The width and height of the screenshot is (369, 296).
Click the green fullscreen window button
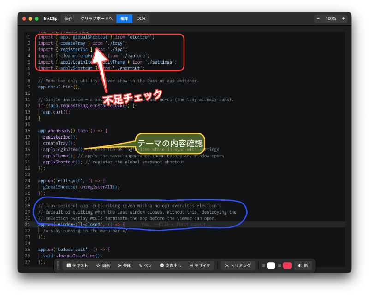[x=36, y=19]
